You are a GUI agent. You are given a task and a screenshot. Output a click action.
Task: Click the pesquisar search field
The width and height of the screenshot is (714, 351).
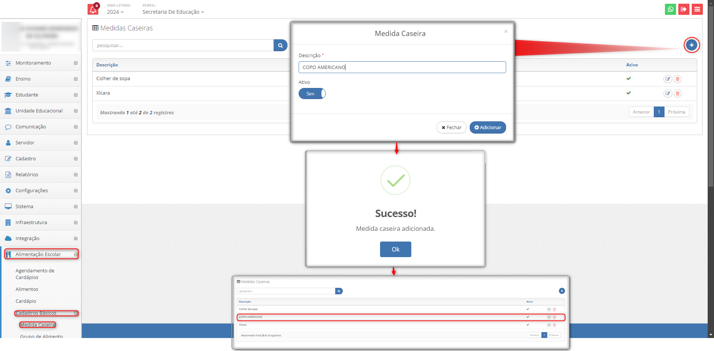[x=183, y=45]
